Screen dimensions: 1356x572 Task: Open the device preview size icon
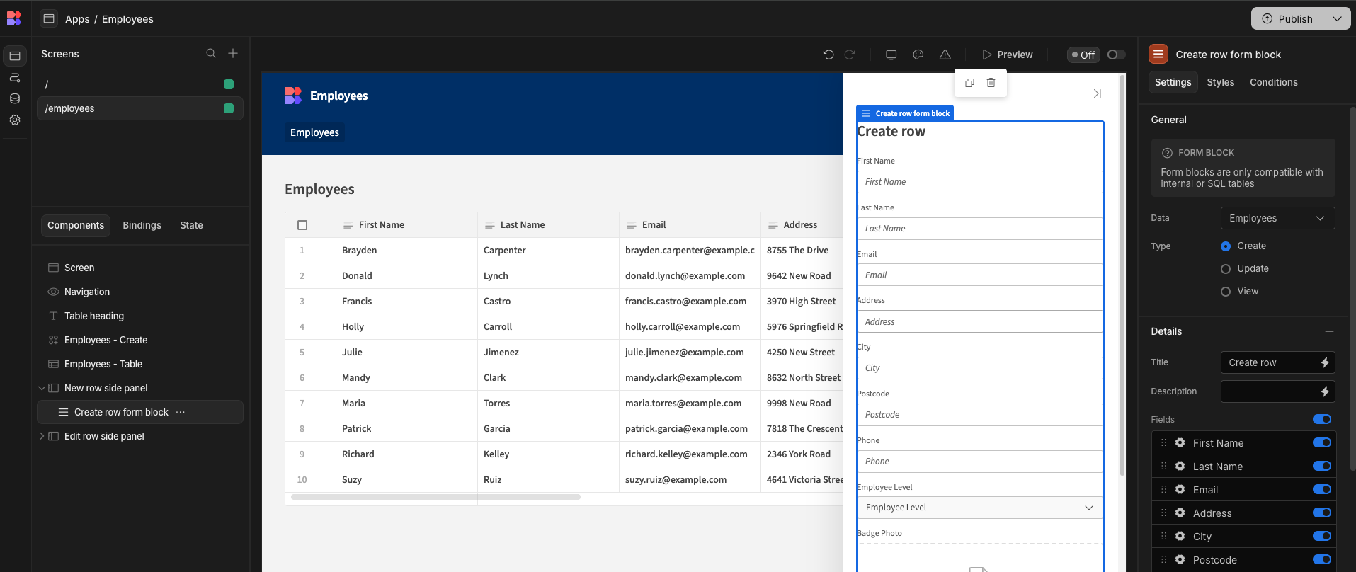[x=891, y=55]
